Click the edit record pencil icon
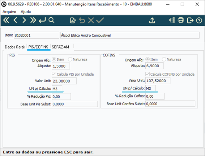205x156 pixels. [x=73, y=20]
